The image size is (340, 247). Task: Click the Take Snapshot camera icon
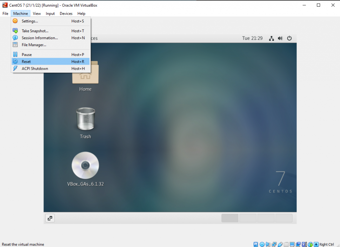pyautogui.click(x=15, y=31)
